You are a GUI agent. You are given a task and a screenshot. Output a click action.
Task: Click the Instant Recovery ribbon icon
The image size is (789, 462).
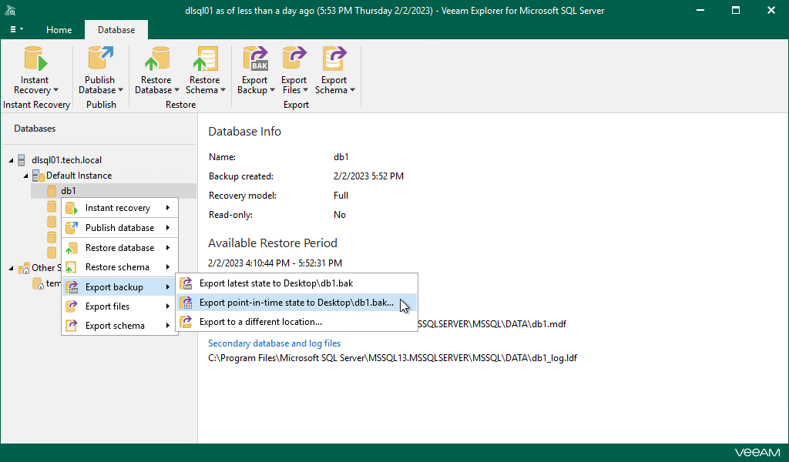pyautogui.click(x=35, y=59)
